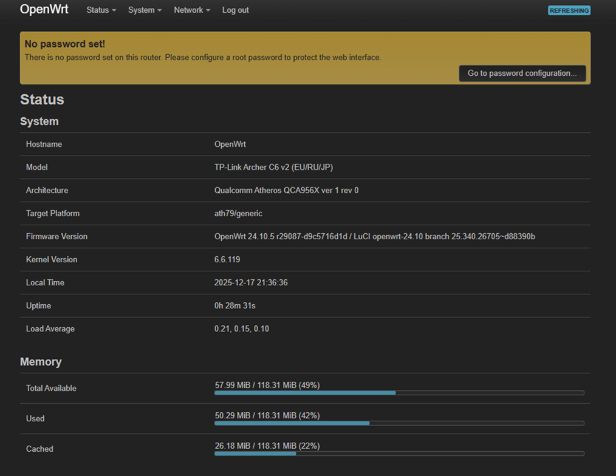Select the 'No password set!' warning heading
This screenshot has width=616, height=476.
coord(65,44)
